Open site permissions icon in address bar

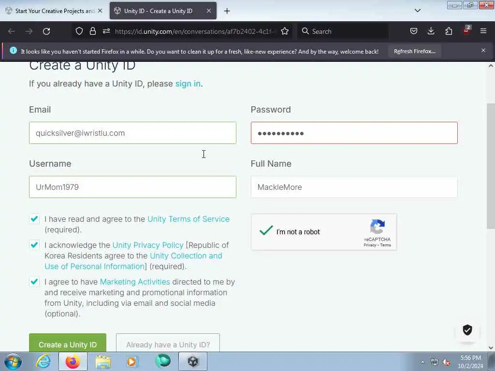[106, 31]
